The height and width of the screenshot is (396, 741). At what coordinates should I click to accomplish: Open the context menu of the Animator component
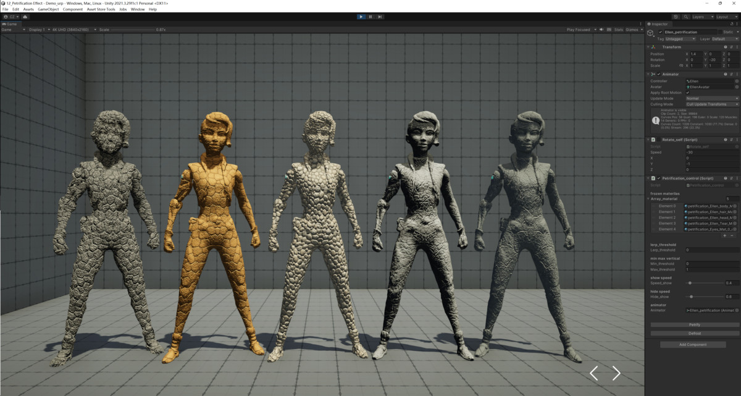tap(739, 74)
